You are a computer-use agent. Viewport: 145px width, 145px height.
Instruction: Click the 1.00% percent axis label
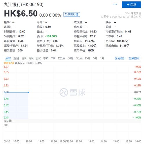(138, 67)
